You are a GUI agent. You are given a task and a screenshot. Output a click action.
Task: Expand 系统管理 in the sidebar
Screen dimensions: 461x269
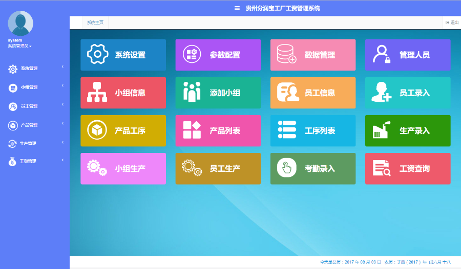coord(29,69)
